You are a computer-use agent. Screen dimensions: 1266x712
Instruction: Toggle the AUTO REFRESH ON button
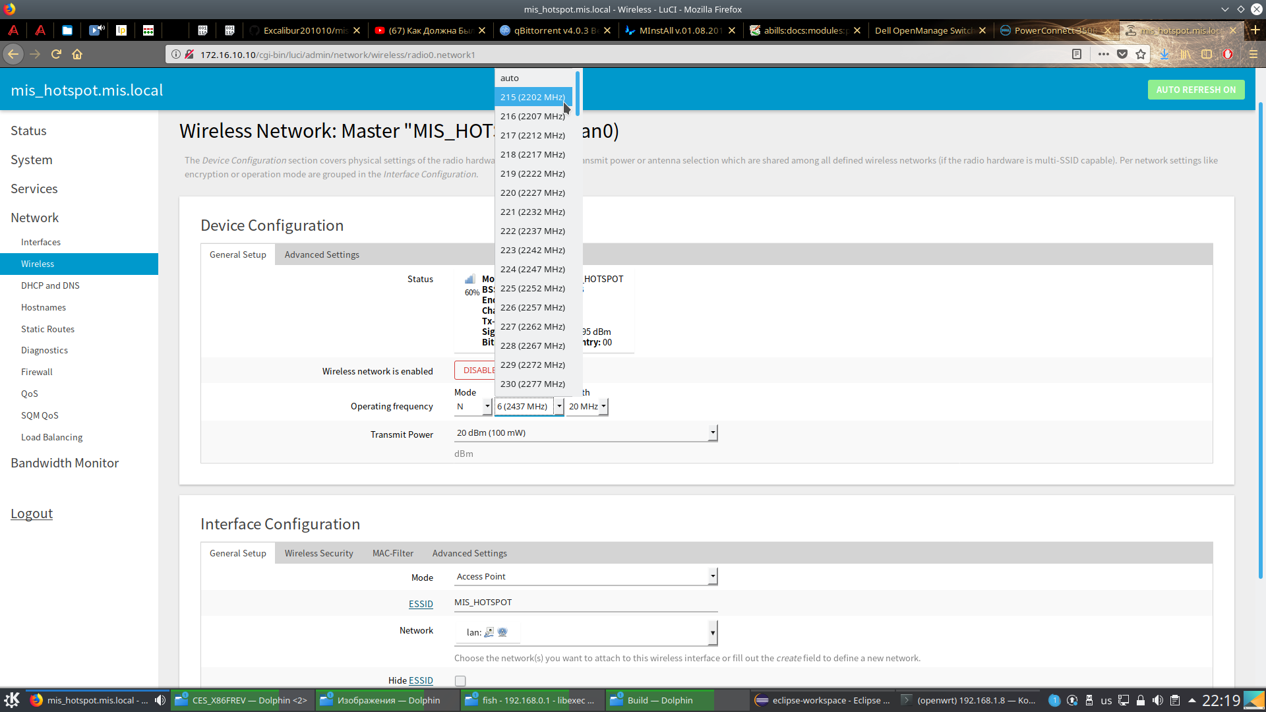point(1195,90)
